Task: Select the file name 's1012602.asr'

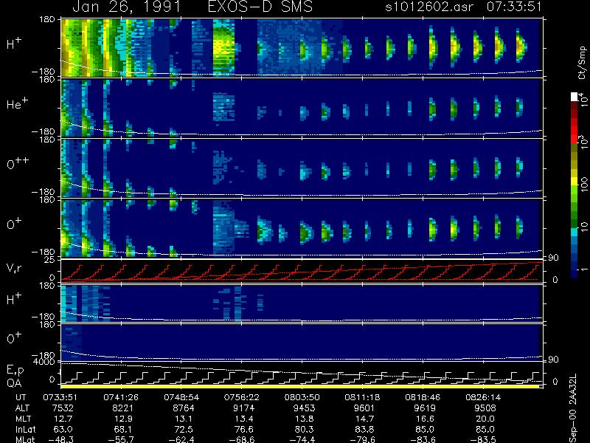Action: 429,7
